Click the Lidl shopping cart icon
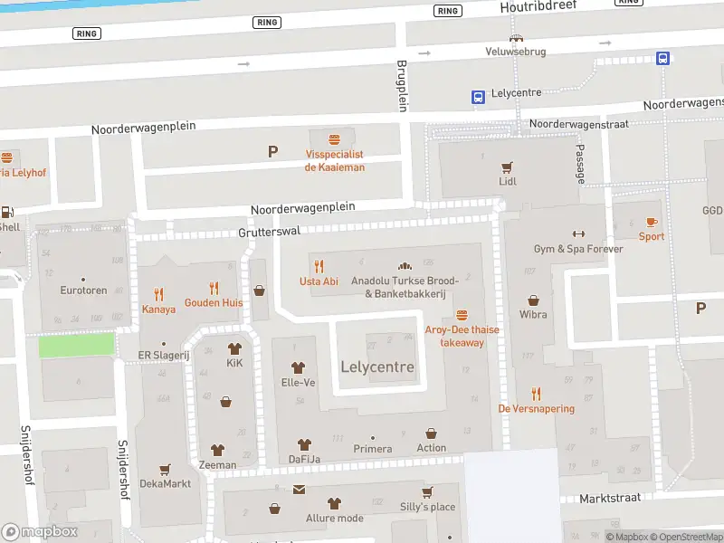 507,167
